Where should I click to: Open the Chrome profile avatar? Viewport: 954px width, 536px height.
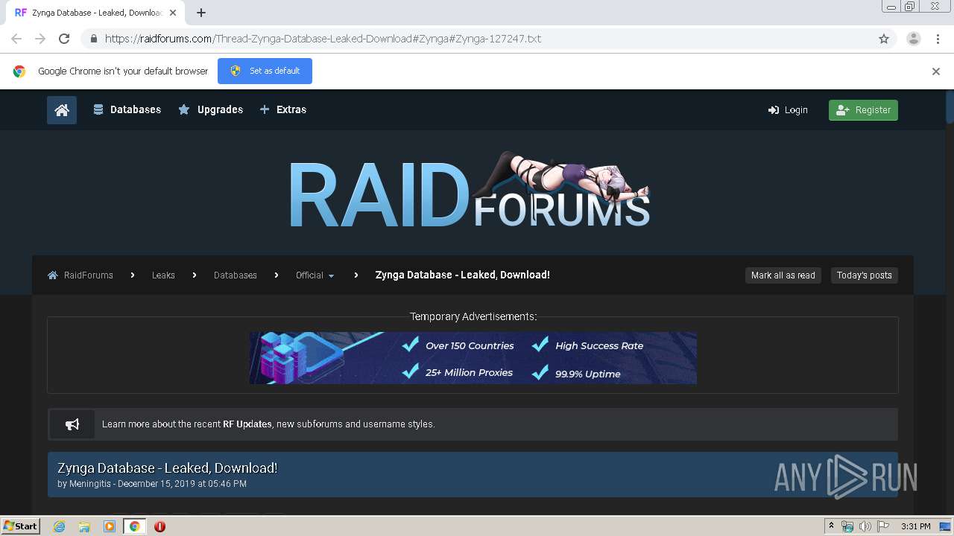click(x=914, y=39)
